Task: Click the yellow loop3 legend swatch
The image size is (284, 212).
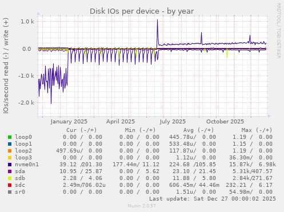Action: tap(10, 158)
